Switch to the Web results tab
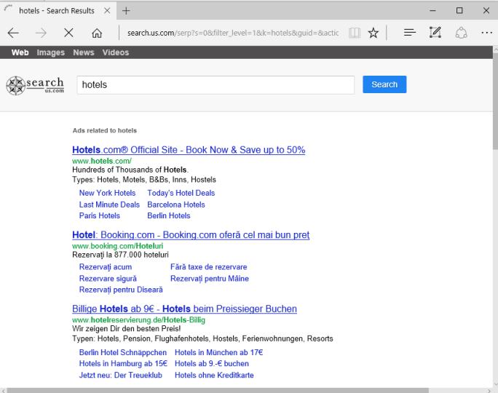 coord(20,52)
